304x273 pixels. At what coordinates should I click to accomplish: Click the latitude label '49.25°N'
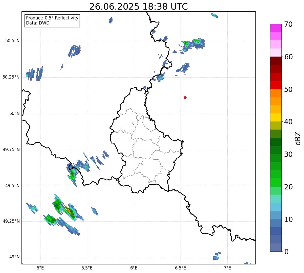click(11, 221)
